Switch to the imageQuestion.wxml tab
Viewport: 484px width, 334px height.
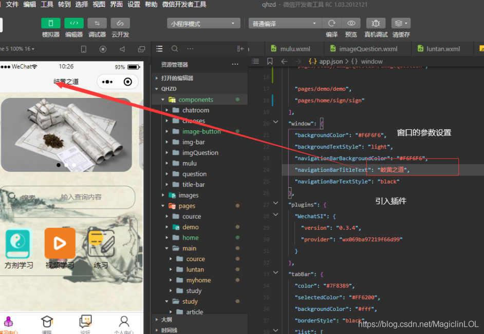point(368,49)
